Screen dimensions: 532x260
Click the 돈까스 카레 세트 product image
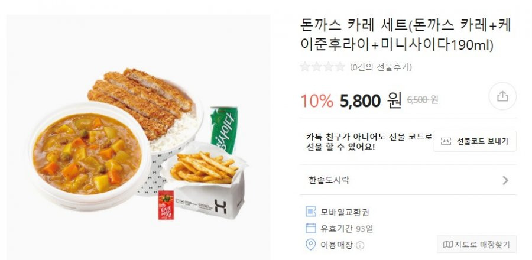[x=138, y=137]
